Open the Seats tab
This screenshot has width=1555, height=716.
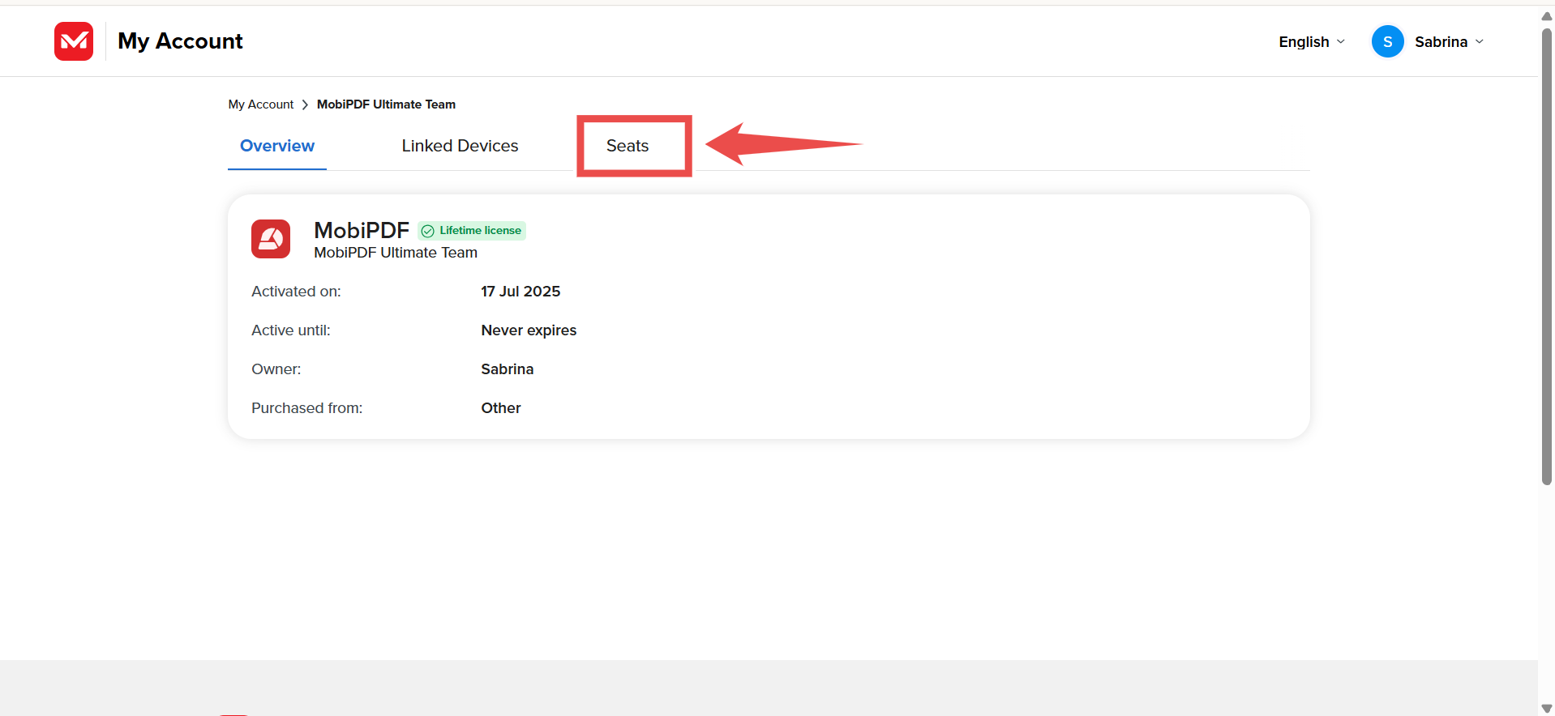[x=628, y=146]
